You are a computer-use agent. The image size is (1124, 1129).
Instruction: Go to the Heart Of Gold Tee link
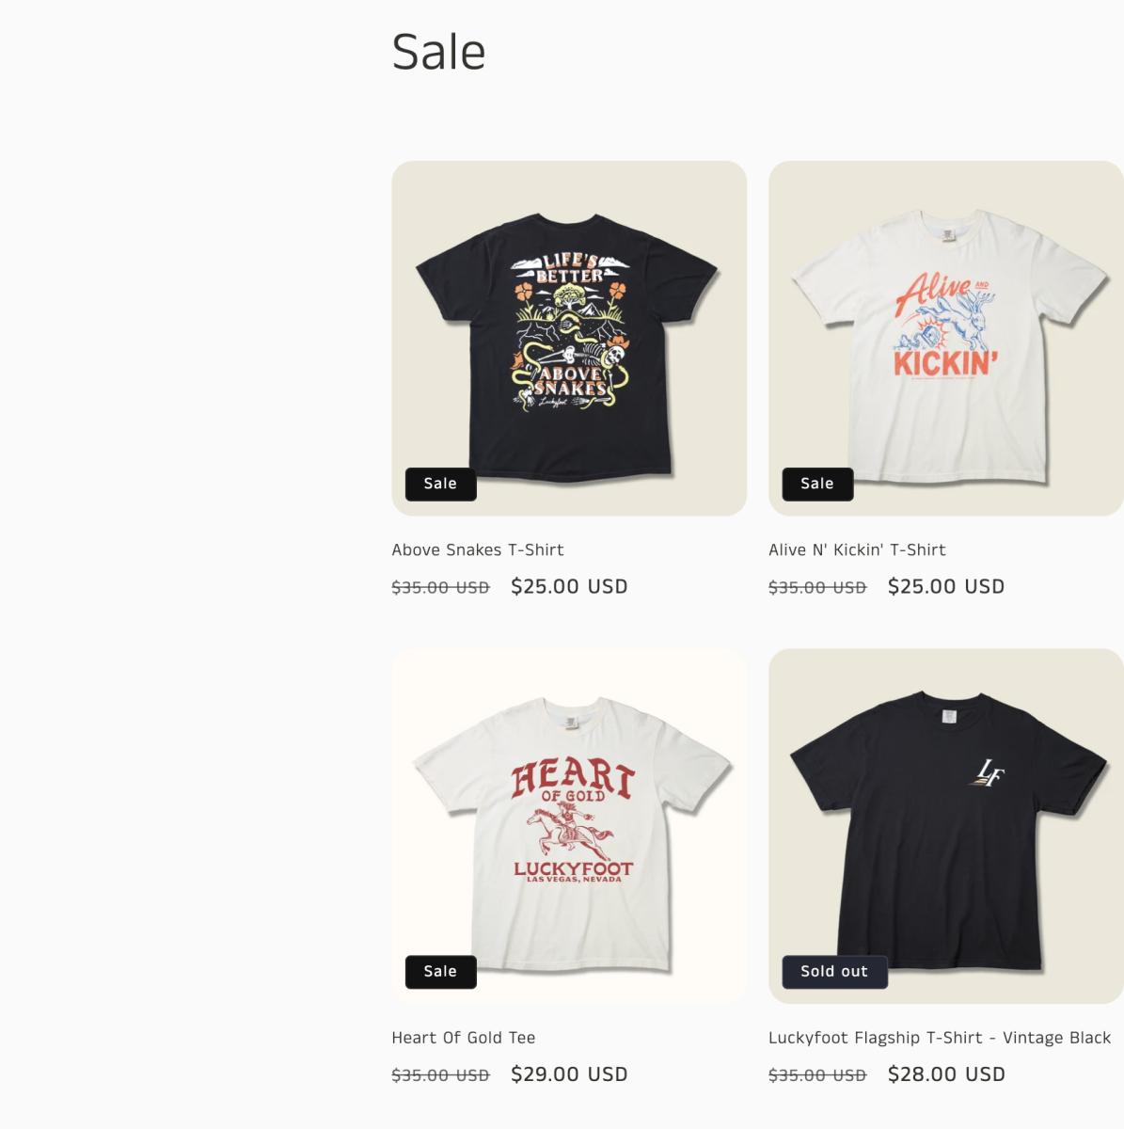[463, 1038]
